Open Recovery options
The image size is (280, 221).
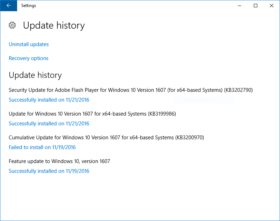point(29,58)
